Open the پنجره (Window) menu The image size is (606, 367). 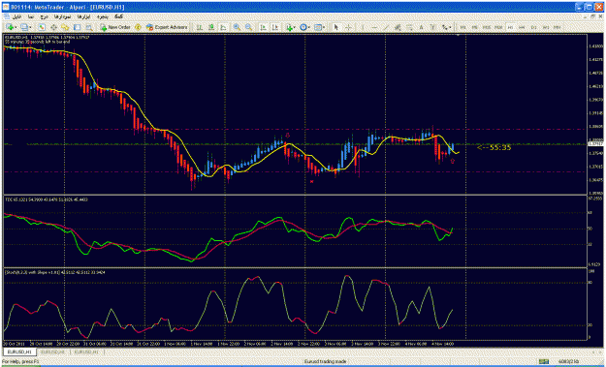tap(102, 17)
